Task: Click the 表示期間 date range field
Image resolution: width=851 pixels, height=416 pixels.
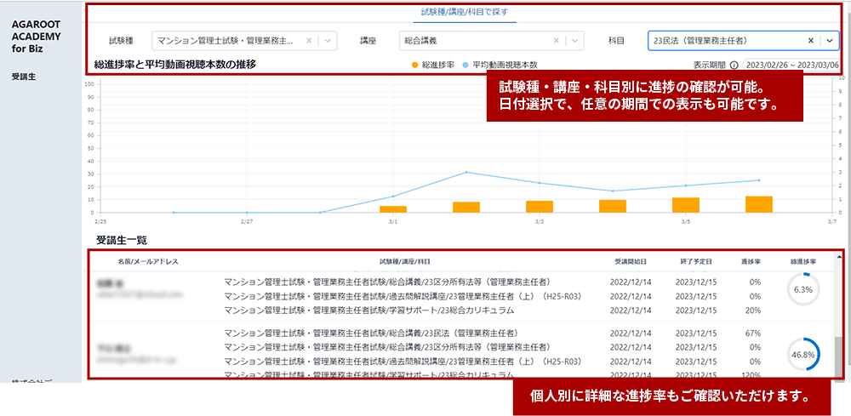Action: [791, 65]
